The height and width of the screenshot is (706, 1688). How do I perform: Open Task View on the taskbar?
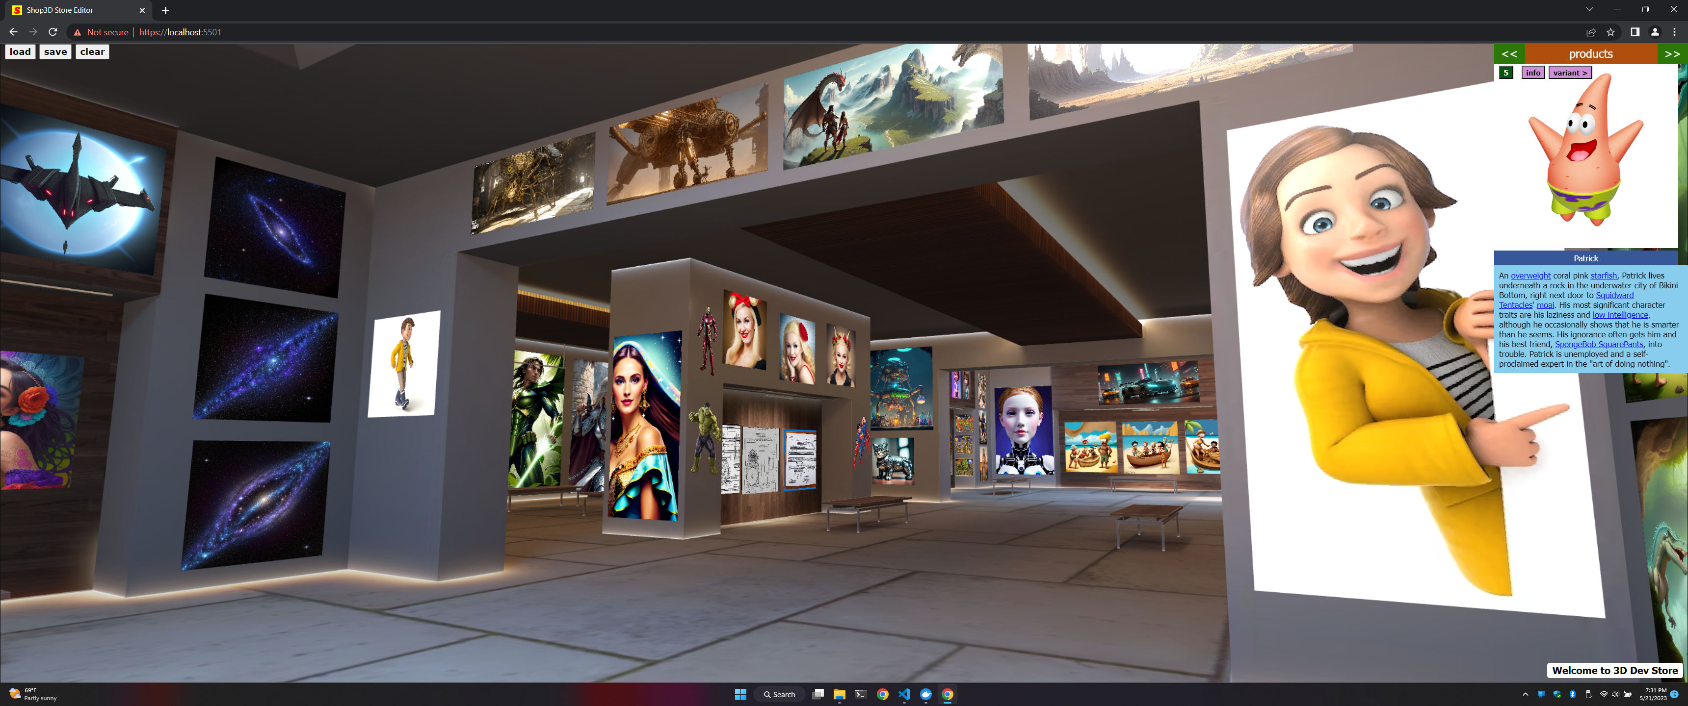818,694
